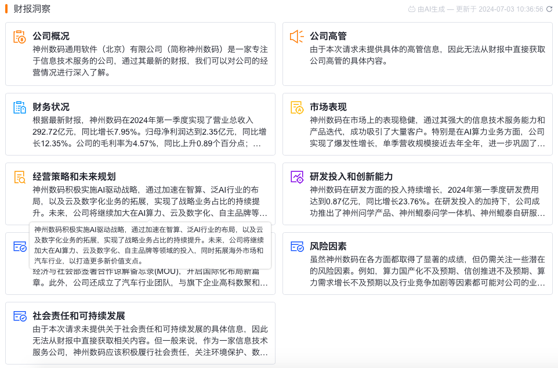Viewport: 558px width, 368px height.
Task: Click the 公司概况 description about 神州数码通用软件
Action: click(x=150, y=61)
